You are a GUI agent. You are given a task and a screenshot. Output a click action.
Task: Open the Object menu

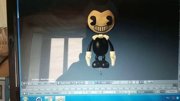pos(52,83)
